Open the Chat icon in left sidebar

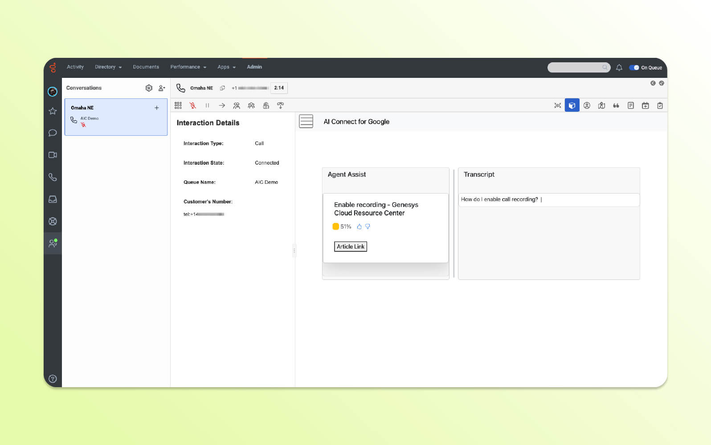click(x=53, y=133)
